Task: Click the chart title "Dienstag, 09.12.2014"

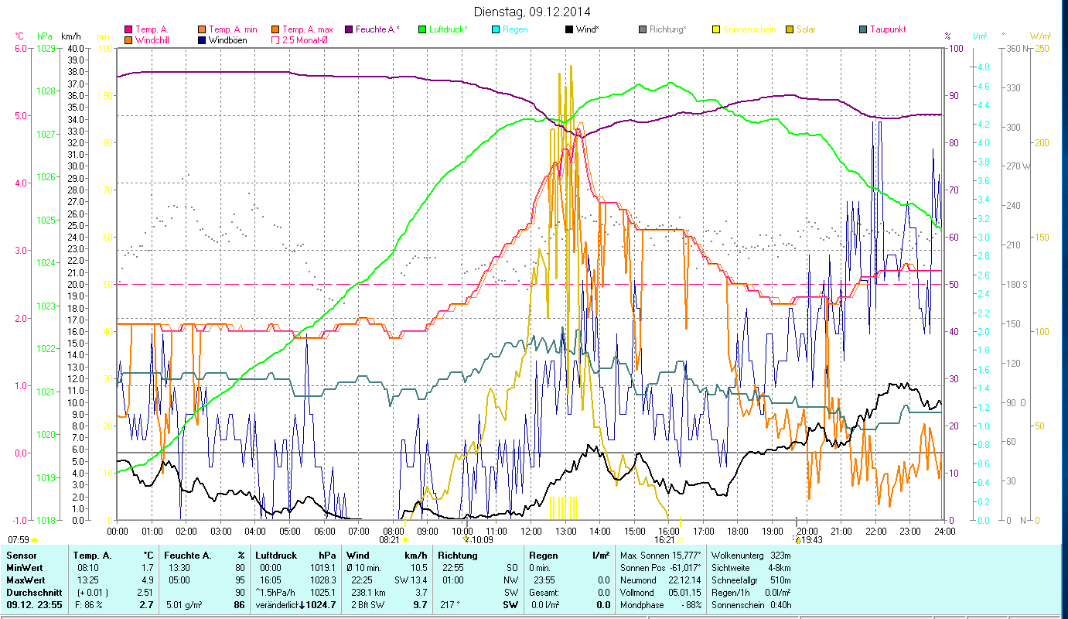Action: 531,12
